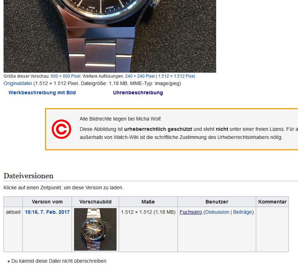Open the Originaldatei link
298x268 pixels.
pos(18,83)
